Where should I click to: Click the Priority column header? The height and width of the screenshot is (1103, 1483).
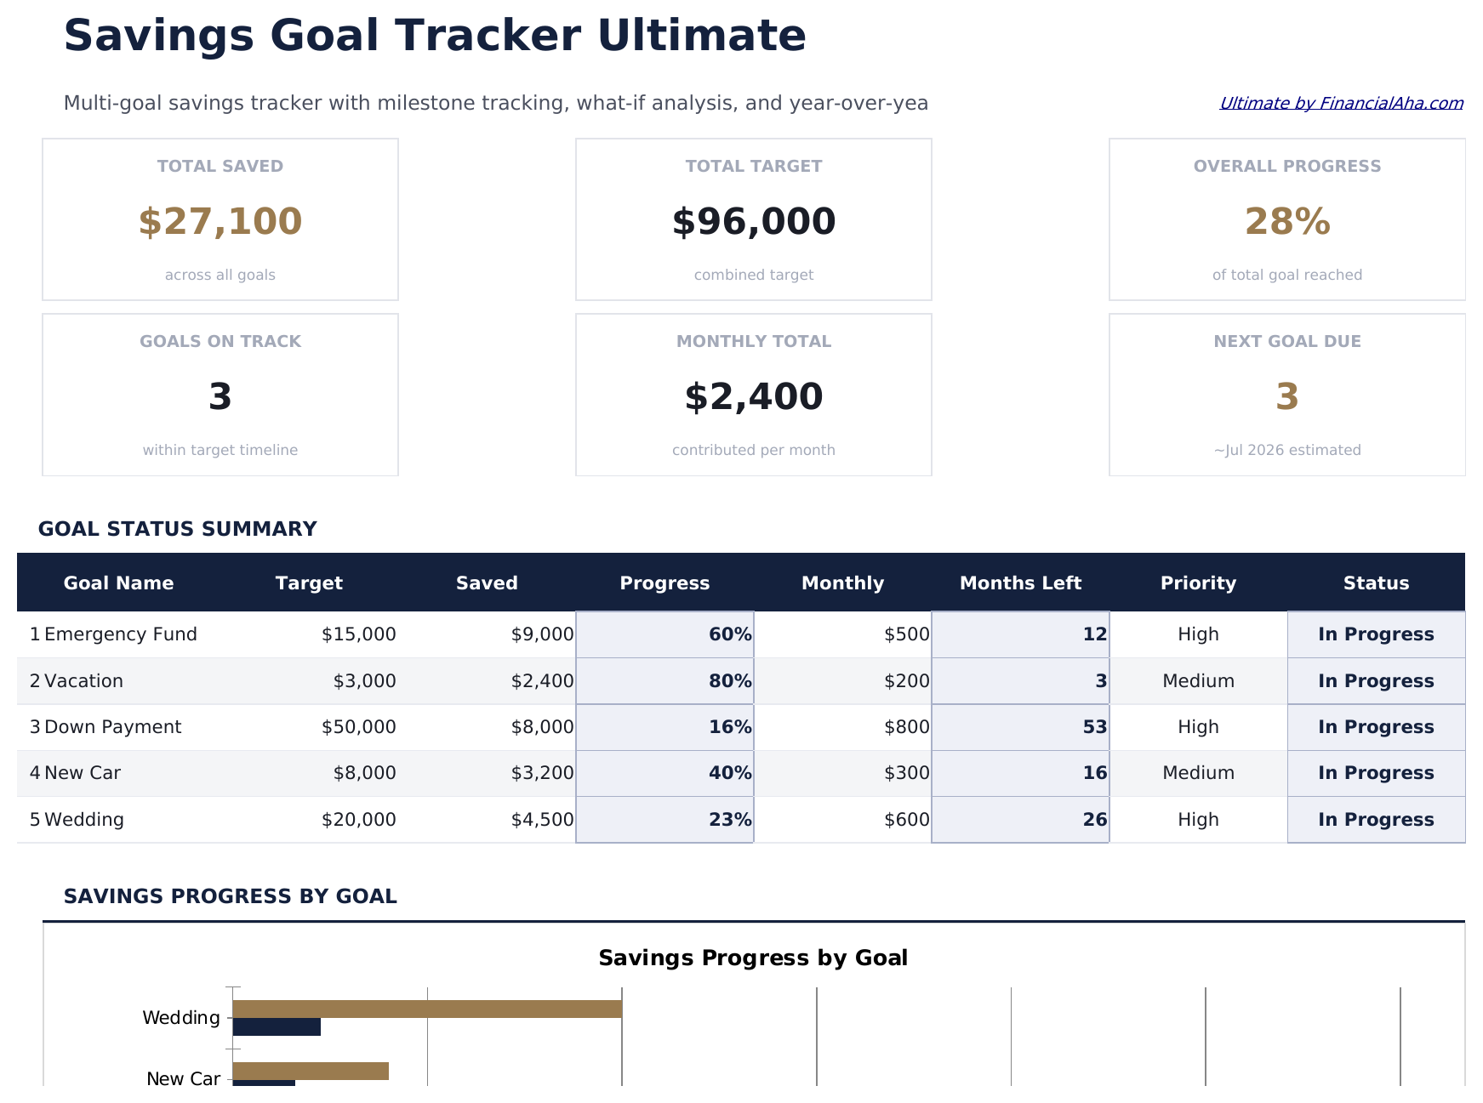tap(1198, 583)
